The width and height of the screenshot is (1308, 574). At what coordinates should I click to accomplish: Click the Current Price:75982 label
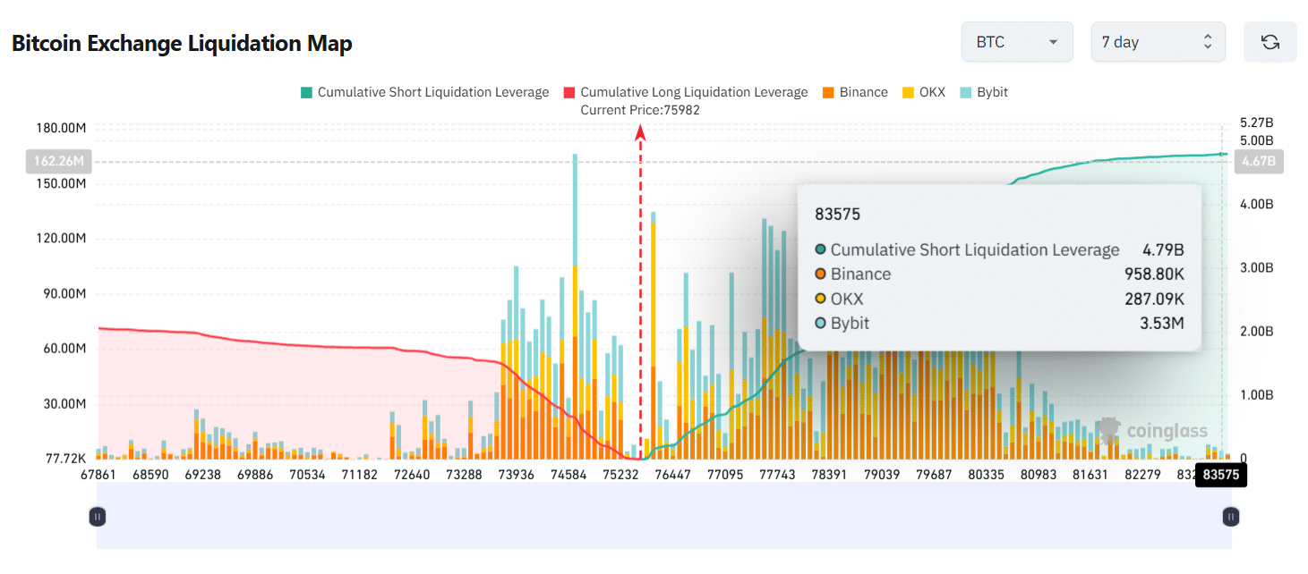click(x=640, y=110)
